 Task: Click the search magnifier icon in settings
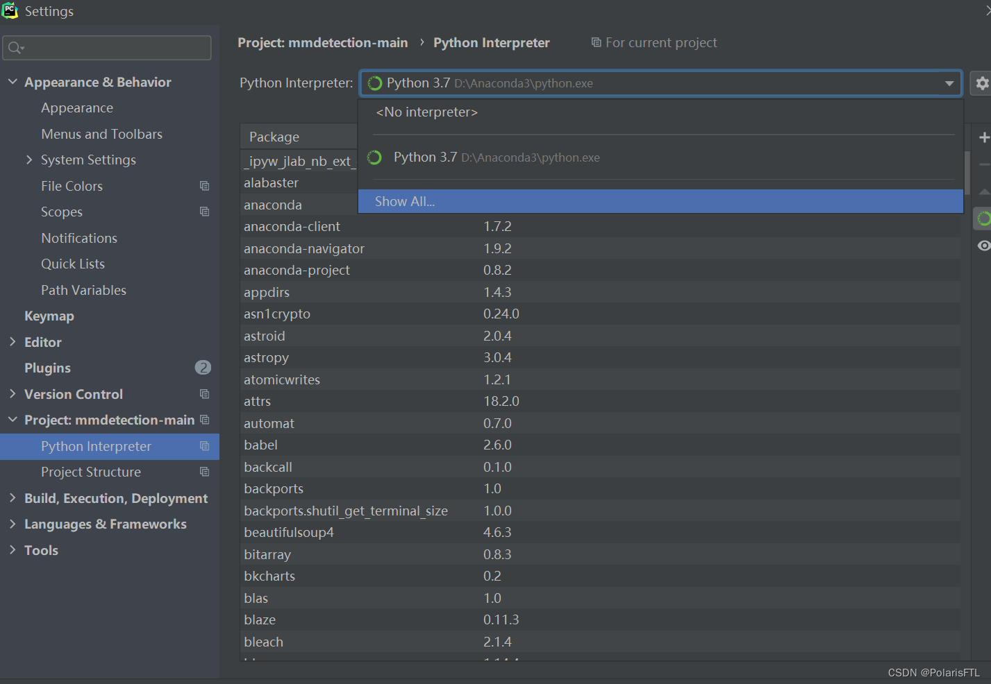click(15, 48)
